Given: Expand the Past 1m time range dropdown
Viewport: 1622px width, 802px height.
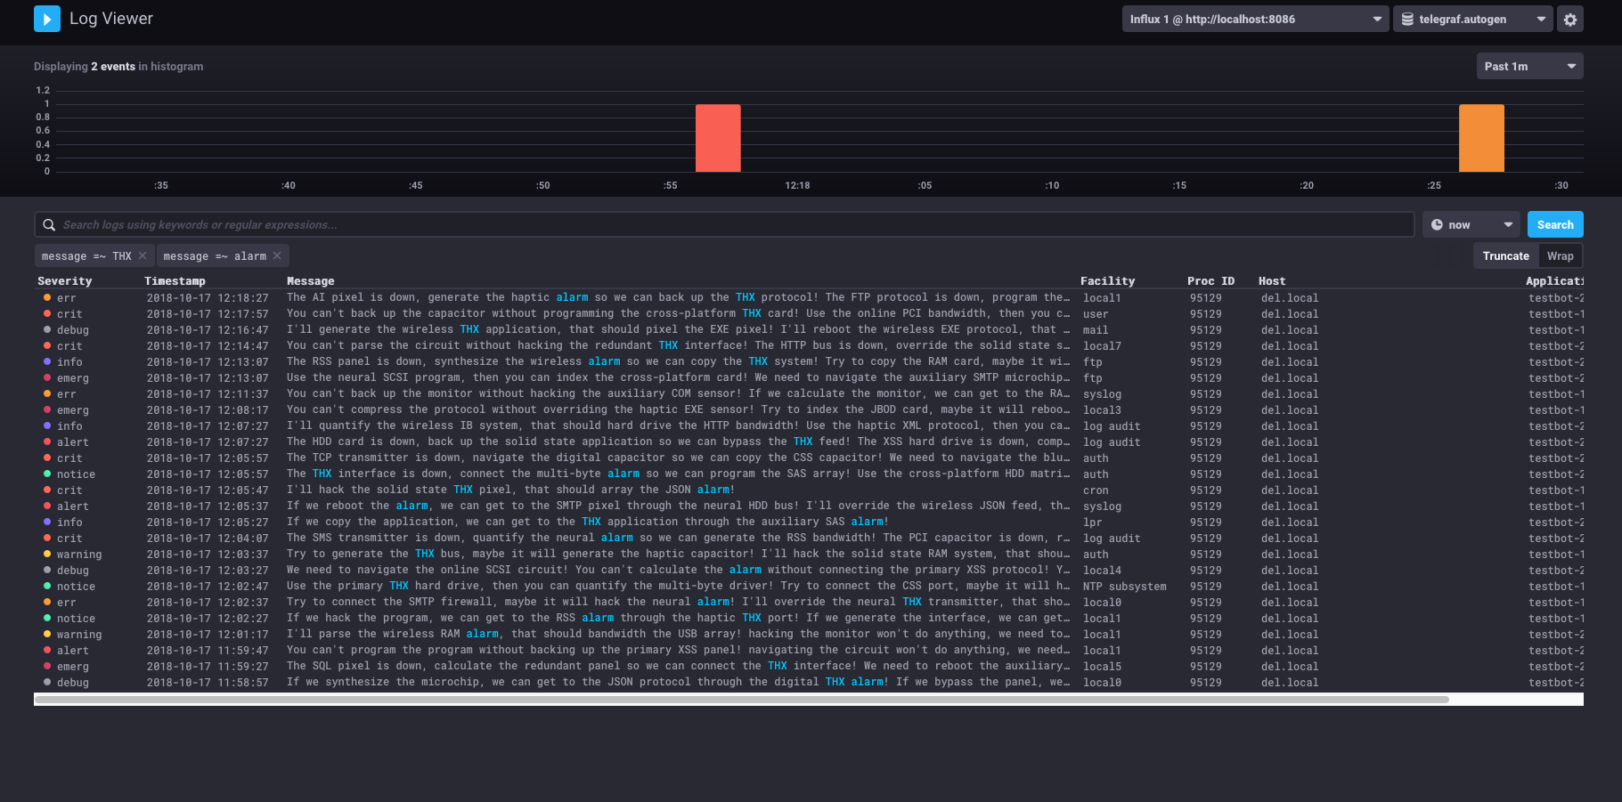Looking at the screenshot, I should [1529, 65].
